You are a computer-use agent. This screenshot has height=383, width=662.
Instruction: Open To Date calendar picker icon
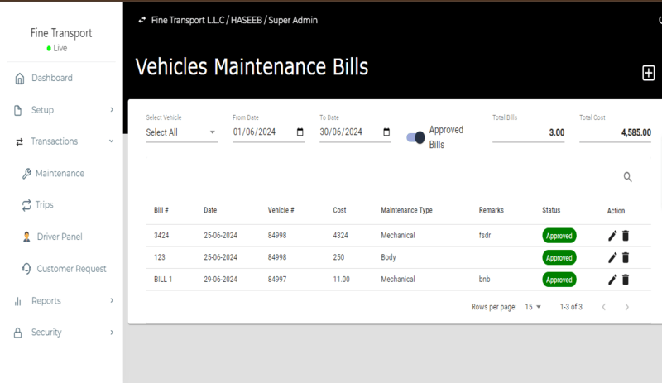tap(386, 132)
